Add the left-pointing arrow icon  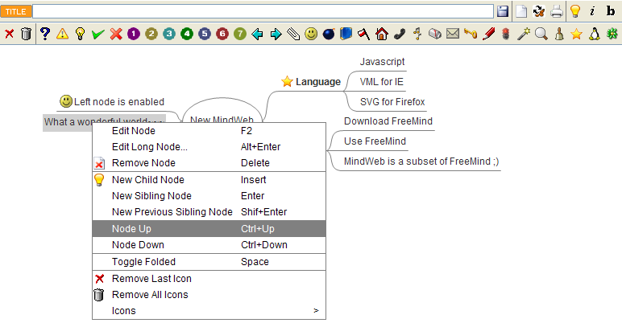click(x=258, y=35)
